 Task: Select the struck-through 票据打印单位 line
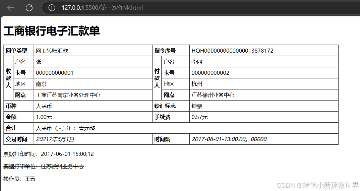point(44,166)
